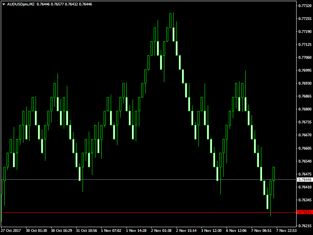Click the 1 Nov 07:02 time label
This screenshot has width=313, height=235.
coord(111,231)
